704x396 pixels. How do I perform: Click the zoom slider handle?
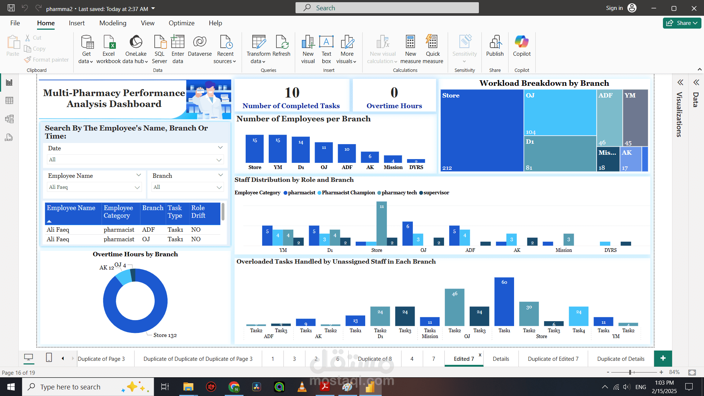[x=630, y=372]
